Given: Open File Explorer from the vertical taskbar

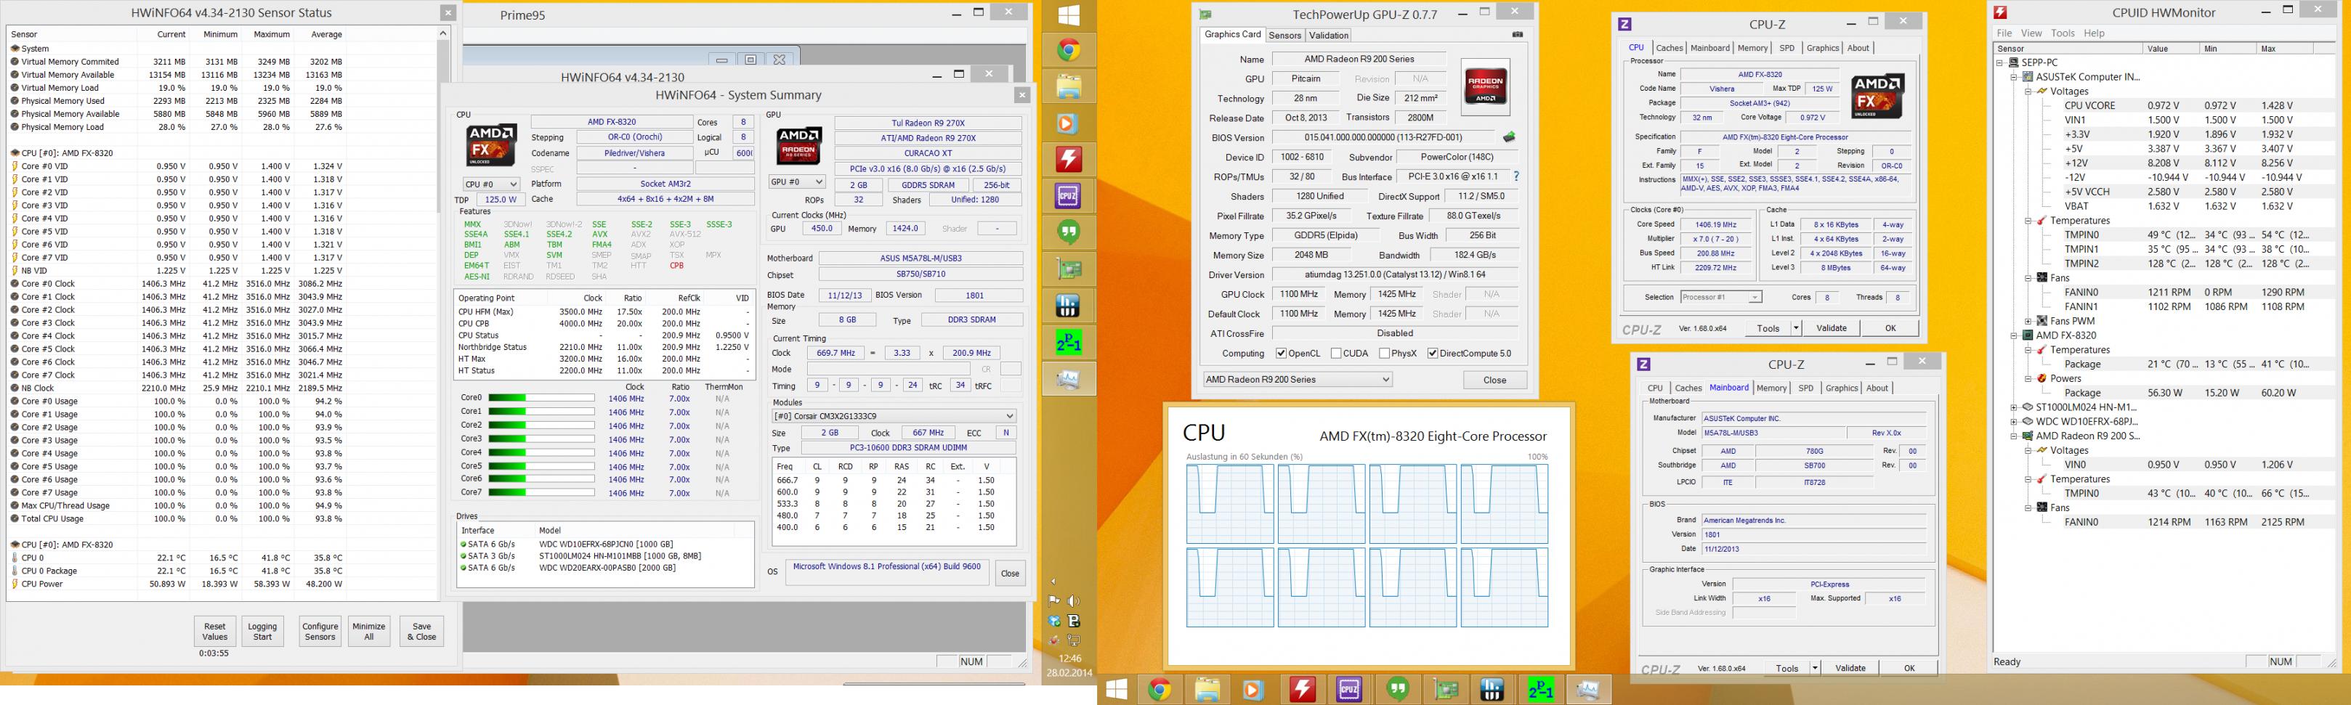Looking at the screenshot, I should coord(1069,86).
